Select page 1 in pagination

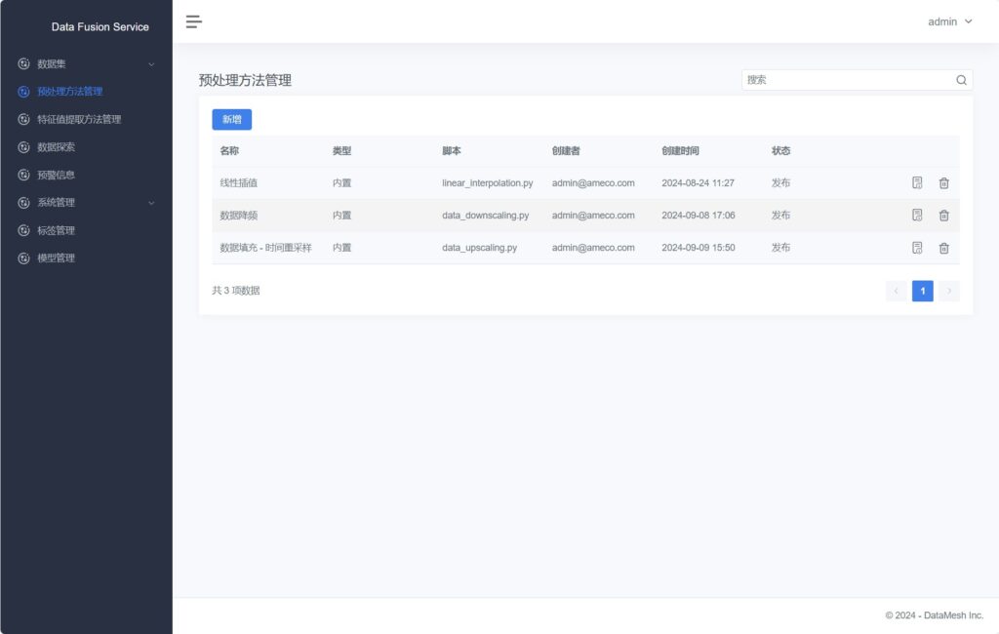(x=923, y=292)
